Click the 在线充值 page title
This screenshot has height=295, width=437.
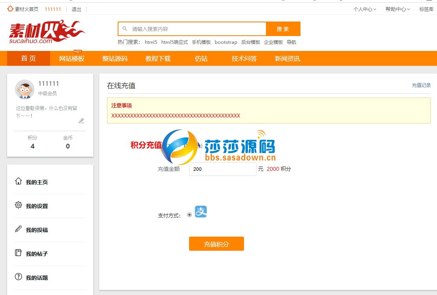121,85
